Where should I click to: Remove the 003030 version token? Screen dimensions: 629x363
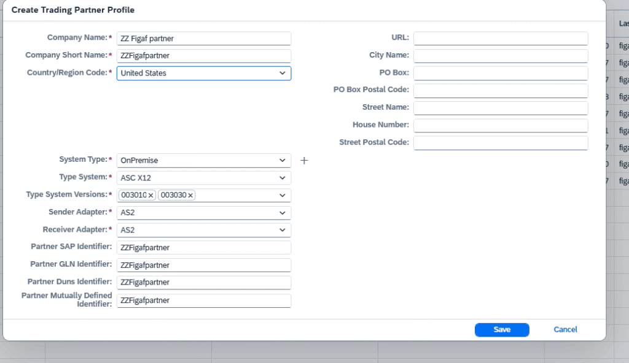point(190,196)
